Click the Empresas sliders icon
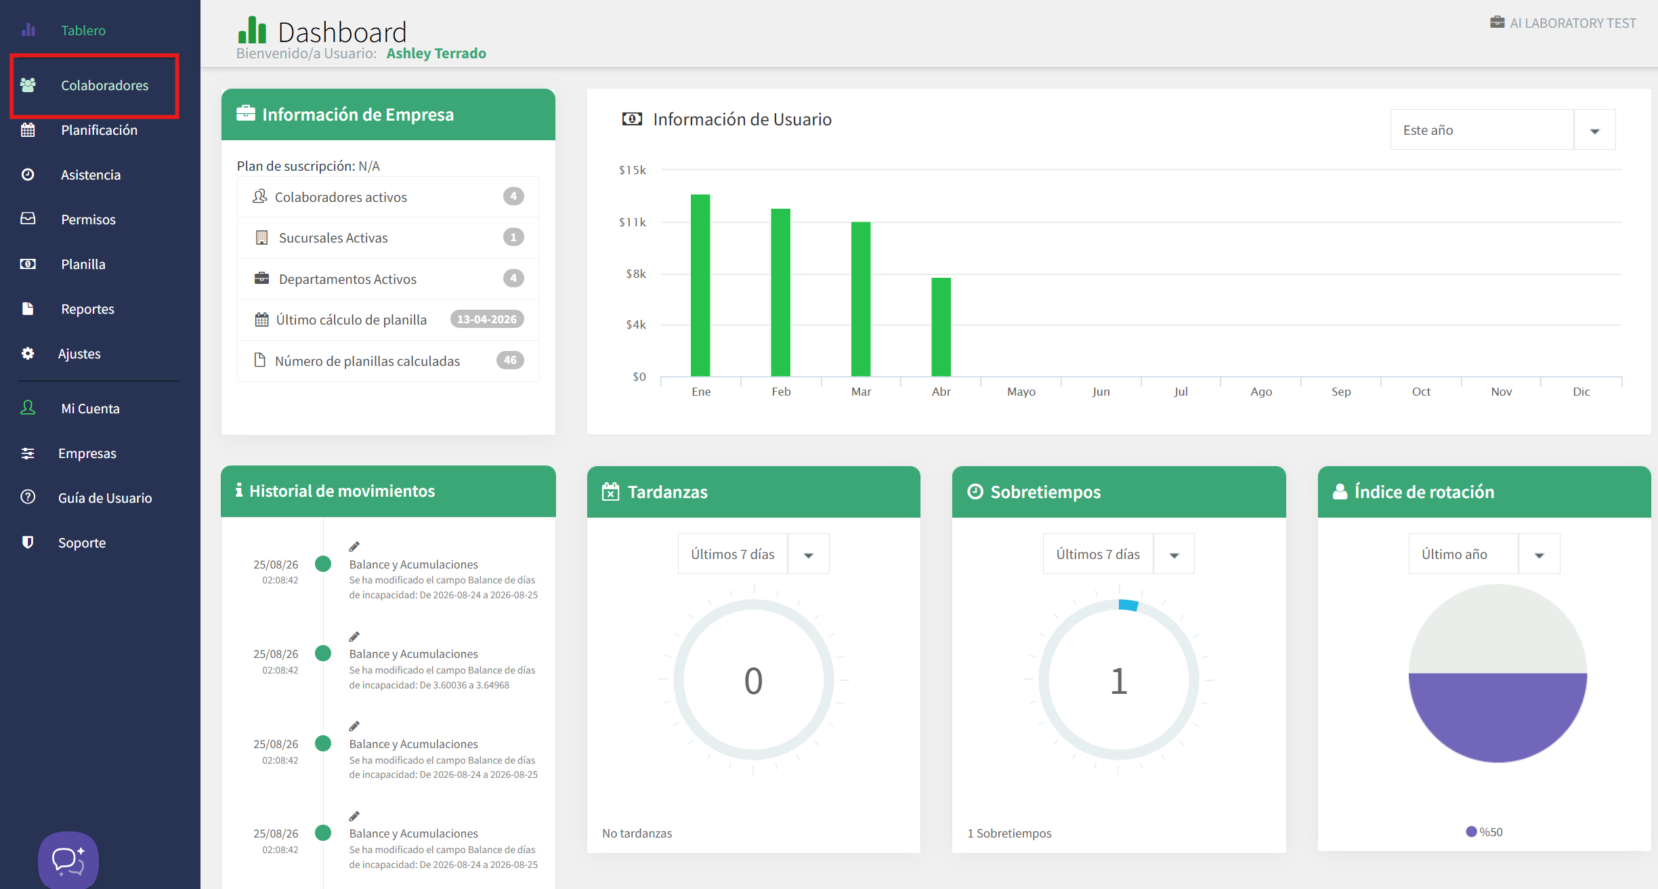This screenshot has height=889, width=1658. pyautogui.click(x=28, y=453)
